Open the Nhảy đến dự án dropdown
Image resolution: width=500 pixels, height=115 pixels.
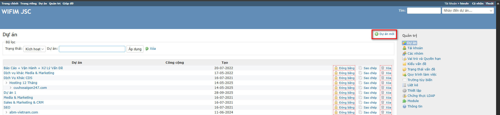click(468, 11)
